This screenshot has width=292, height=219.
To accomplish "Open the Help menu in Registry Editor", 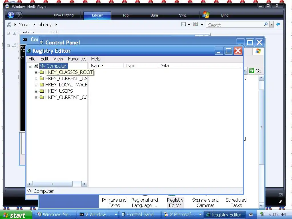I will [x=96, y=59].
